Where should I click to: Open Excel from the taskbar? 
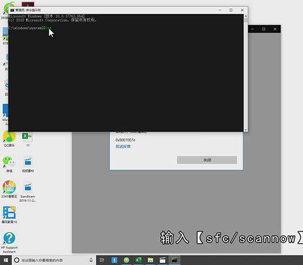(x=138, y=260)
